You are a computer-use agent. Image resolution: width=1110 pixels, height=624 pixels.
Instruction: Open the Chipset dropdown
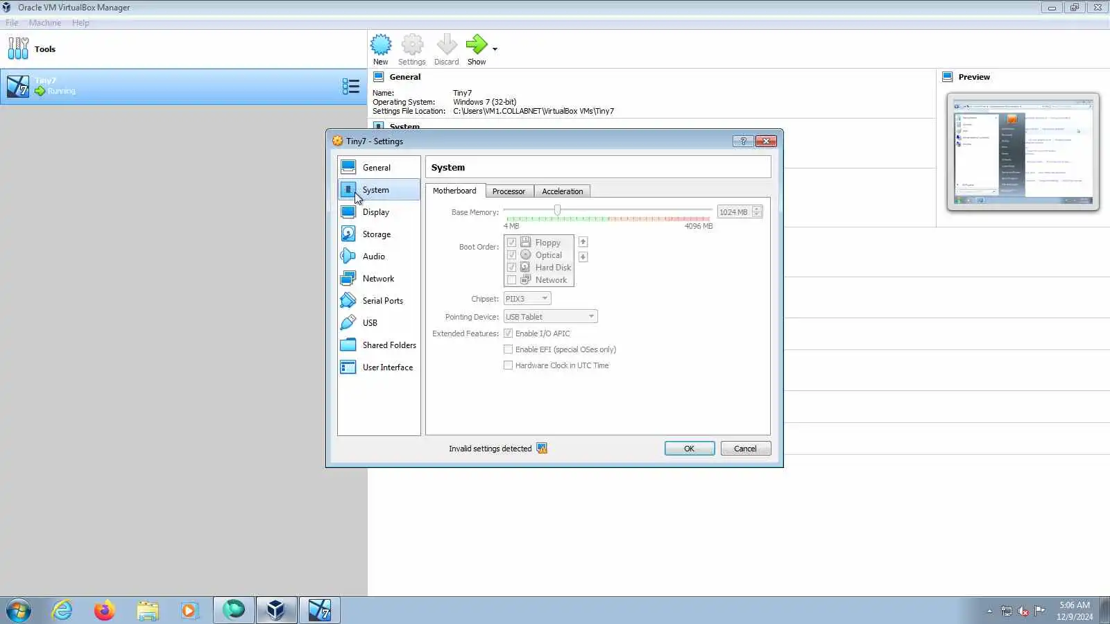tap(527, 299)
